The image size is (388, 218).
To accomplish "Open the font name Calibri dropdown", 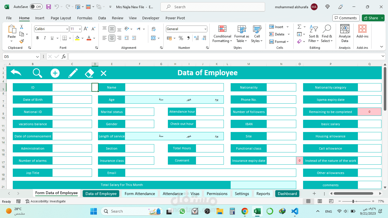I will 67,29.
